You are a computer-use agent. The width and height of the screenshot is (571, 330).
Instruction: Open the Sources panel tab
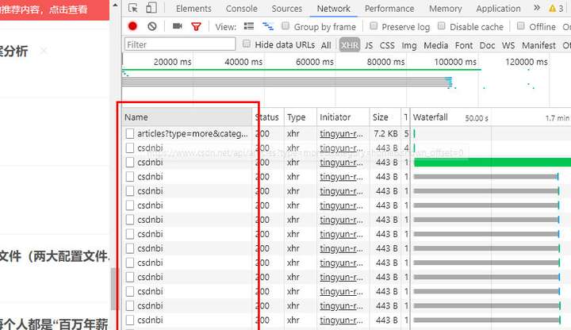point(286,9)
